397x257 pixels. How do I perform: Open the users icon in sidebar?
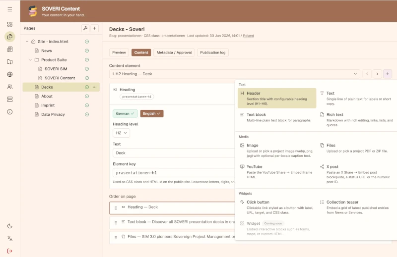pos(9,87)
